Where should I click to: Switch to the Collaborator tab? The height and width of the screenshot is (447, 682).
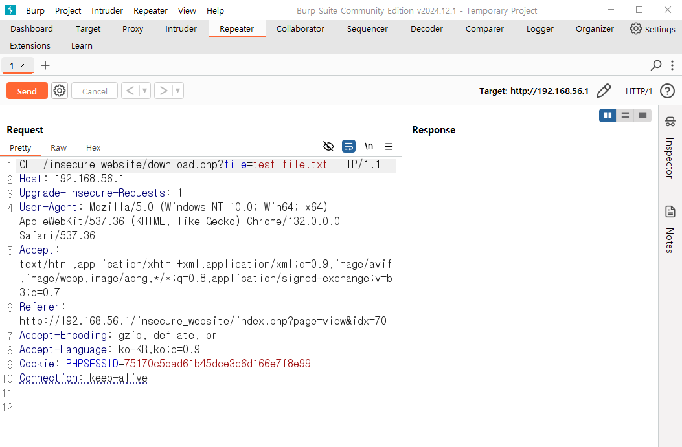tap(301, 28)
